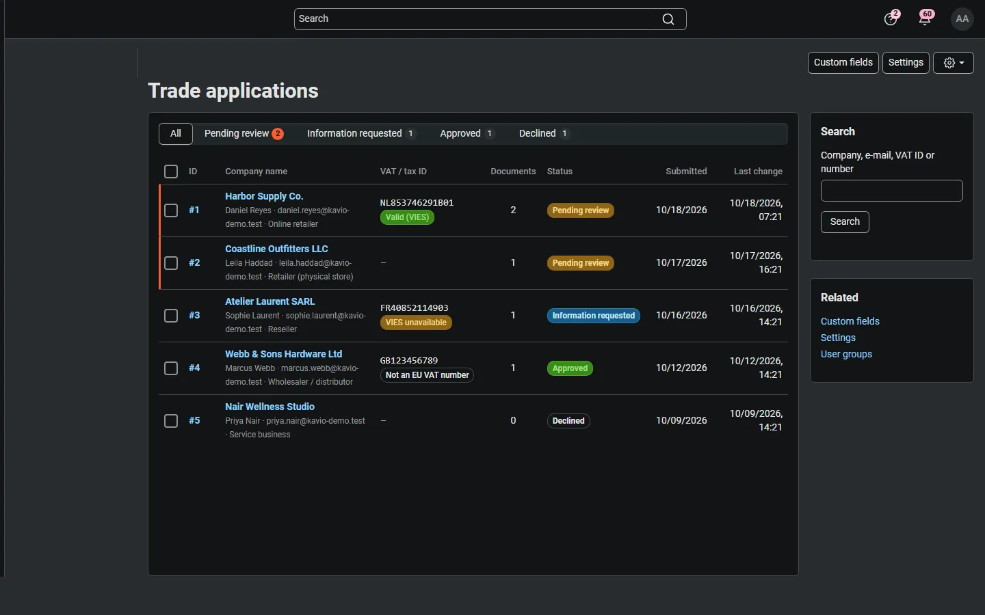Open the User groups link under Related
985x615 pixels.
pos(846,354)
